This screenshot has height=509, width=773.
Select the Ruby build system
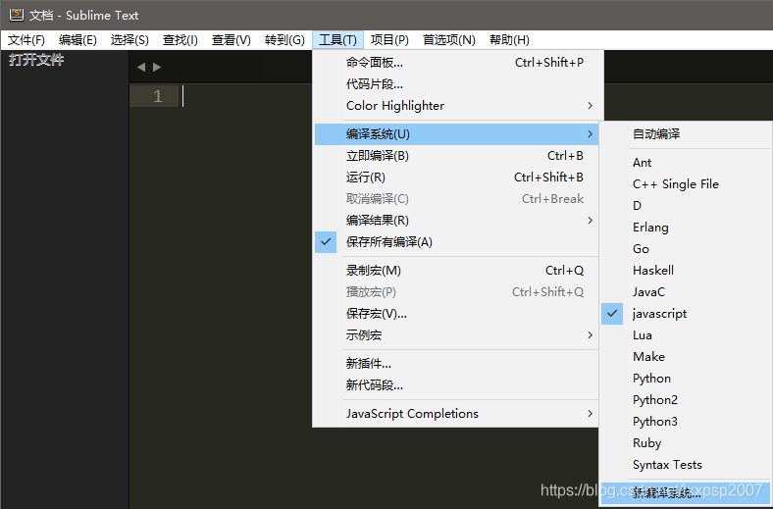click(686, 443)
